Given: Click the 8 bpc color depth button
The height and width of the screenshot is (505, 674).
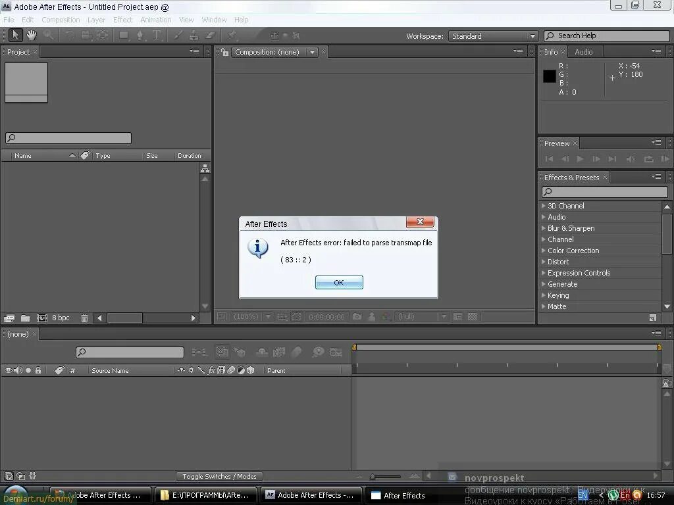Looking at the screenshot, I should tap(61, 318).
